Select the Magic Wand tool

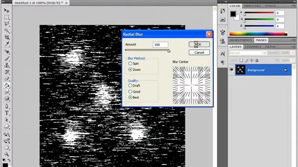(x=7, y=31)
